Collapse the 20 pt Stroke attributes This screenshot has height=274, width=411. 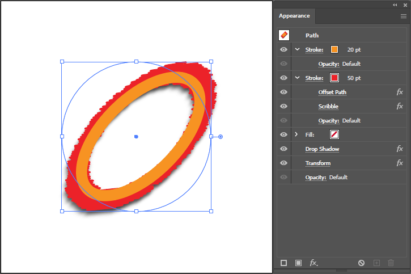[297, 49]
